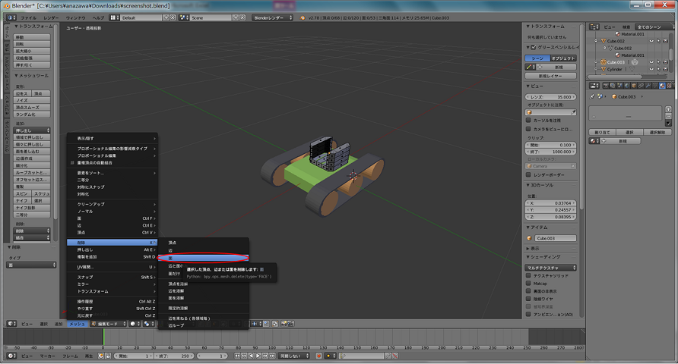This screenshot has height=364, width=678.
Task: Open the 編集モード mode dropdown
Action: [x=108, y=323]
